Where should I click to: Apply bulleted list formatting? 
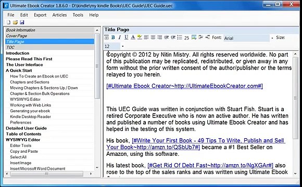[x=180, y=37]
